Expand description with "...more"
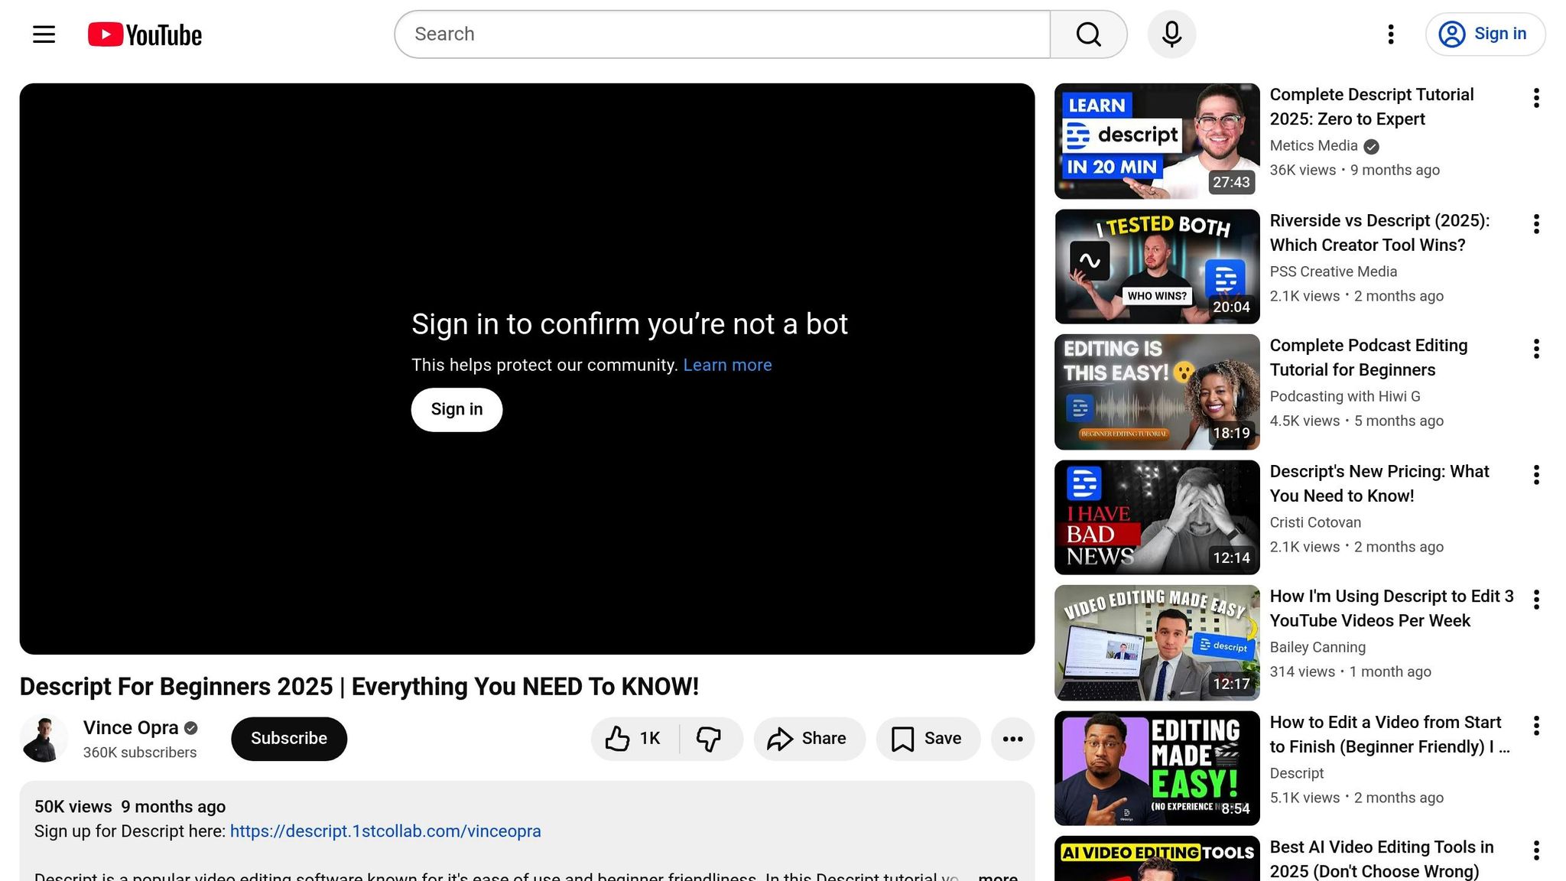The height and width of the screenshot is (881, 1566). coord(997,875)
